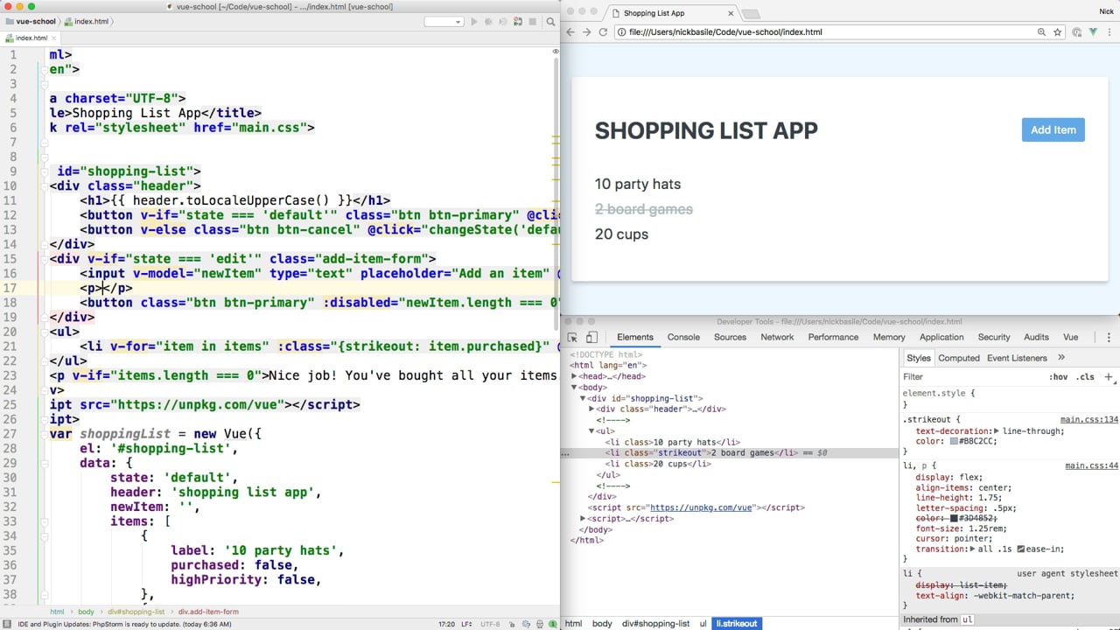Toggle the :hov element state button
1120x630 pixels.
point(1058,377)
